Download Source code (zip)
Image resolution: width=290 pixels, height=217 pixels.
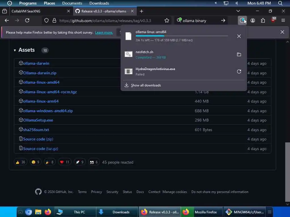click(x=38, y=139)
